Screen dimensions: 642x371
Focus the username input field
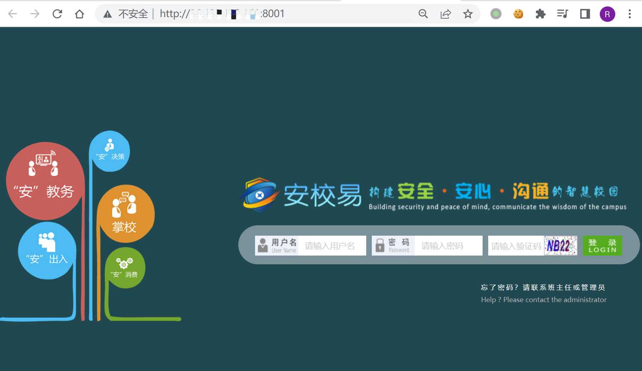point(332,246)
